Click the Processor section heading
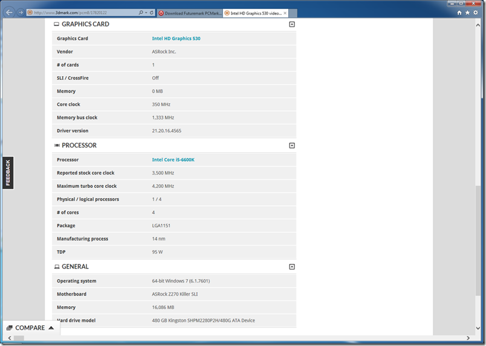The height and width of the screenshot is (346, 486). pyautogui.click(x=79, y=146)
